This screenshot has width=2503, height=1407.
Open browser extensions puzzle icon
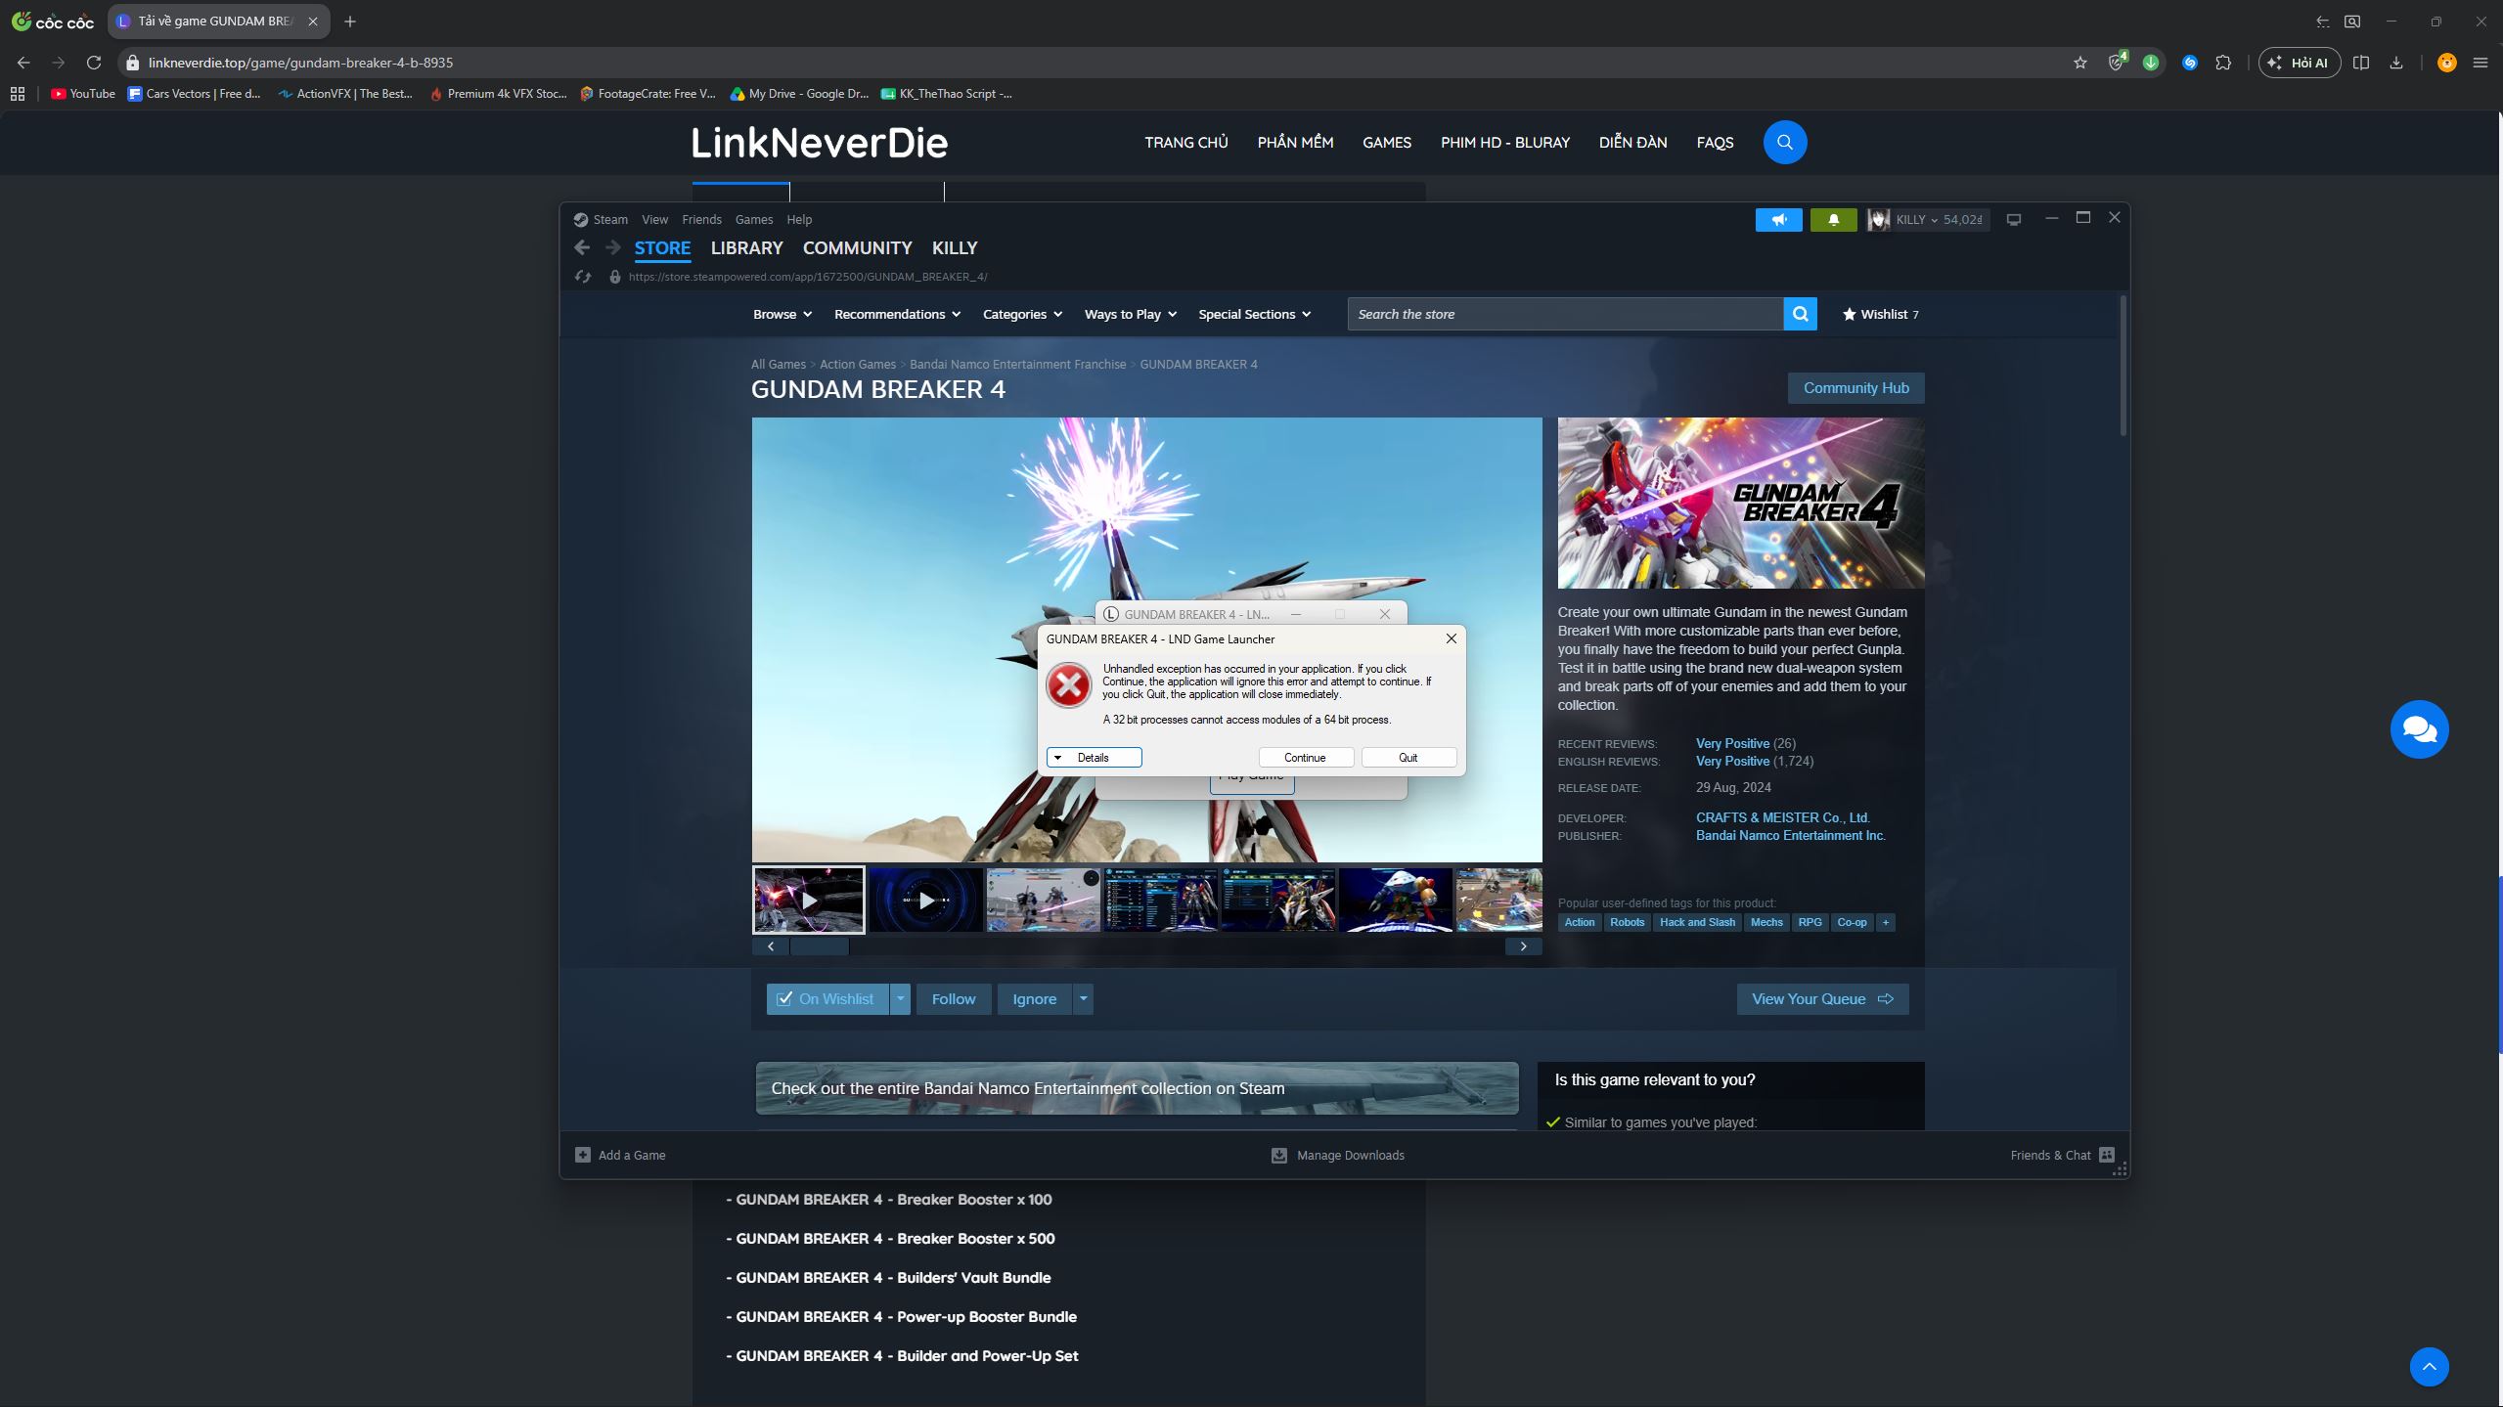coord(2223,63)
